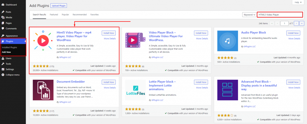The image size is (307, 124).
Task: Open More Details for Document Embedder
Action: tap(110, 88)
